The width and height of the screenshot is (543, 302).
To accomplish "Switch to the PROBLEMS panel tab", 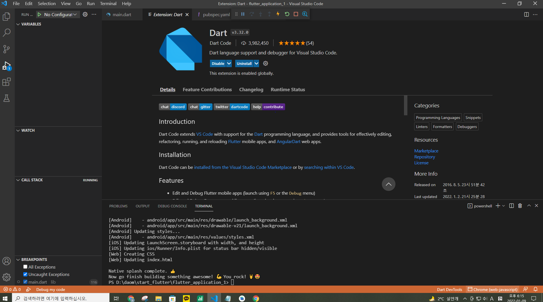I will coord(118,206).
